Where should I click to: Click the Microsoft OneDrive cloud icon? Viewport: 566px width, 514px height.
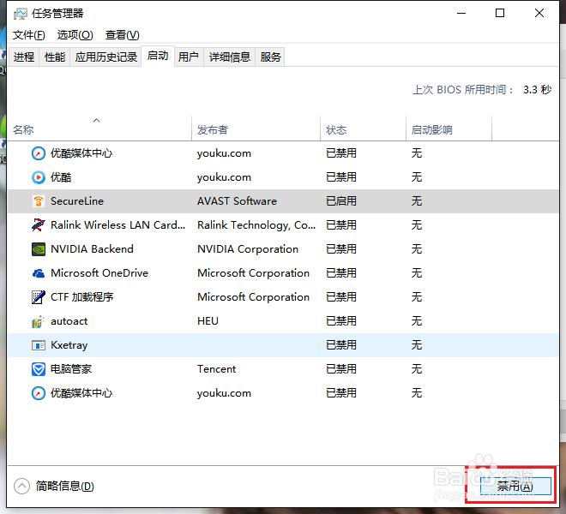click(39, 273)
